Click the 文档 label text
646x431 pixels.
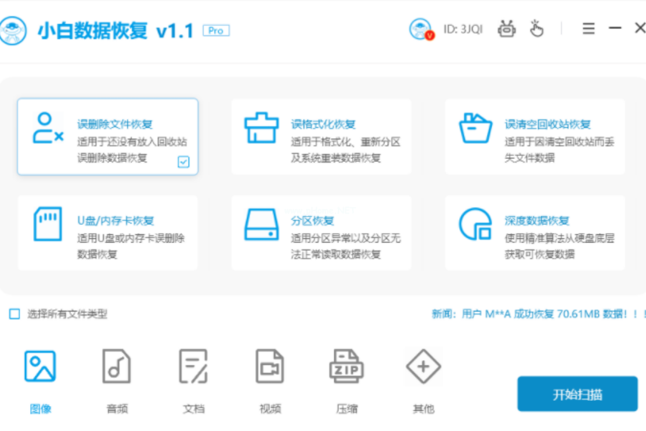pos(194,409)
